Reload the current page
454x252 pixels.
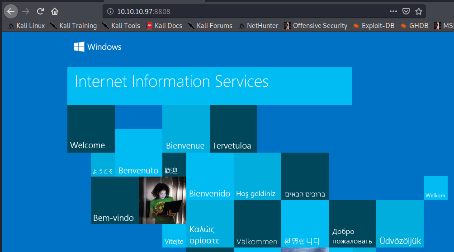[x=40, y=12]
